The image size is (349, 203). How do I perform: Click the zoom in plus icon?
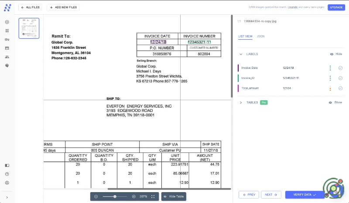coord(133,196)
